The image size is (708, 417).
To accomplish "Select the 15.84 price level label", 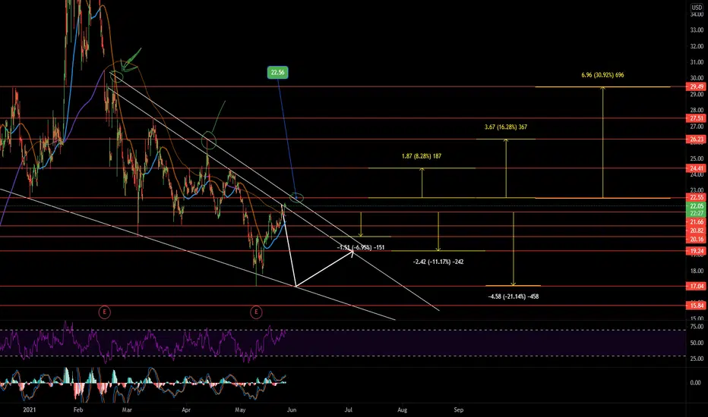I will [x=696, y=306].
